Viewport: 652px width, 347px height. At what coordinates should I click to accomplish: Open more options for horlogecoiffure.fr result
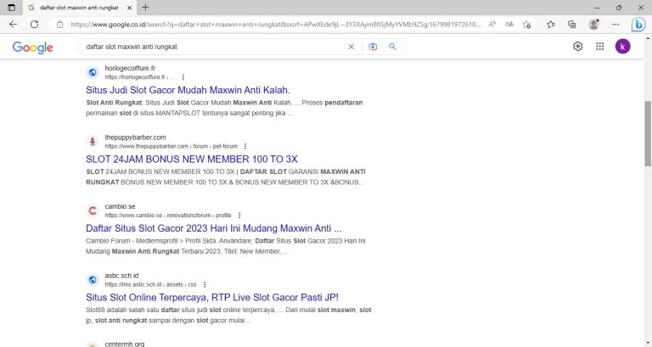[x=183, y=77]
